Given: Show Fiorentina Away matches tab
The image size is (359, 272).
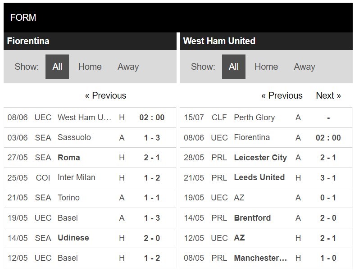Looking at the screenshot, I should pos(128,67).
